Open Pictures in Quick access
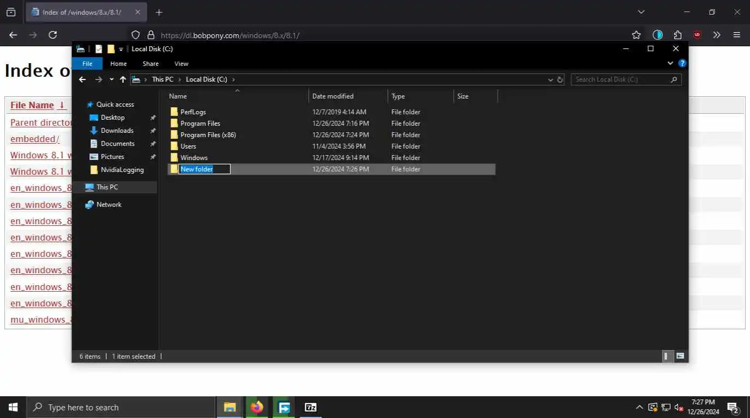Screen dimensions: 750x418 click(112, 157)
